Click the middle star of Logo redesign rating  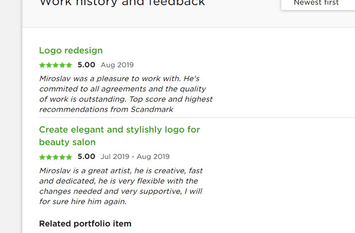pos(56,65)
